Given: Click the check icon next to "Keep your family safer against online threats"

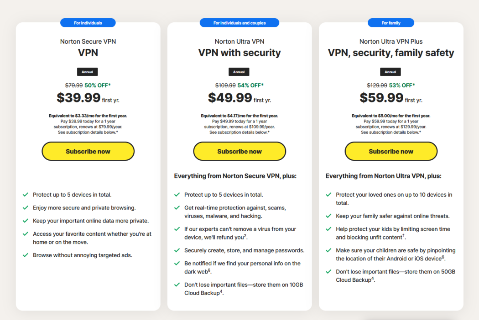Looking at the screenshot, I should [328, 216].
